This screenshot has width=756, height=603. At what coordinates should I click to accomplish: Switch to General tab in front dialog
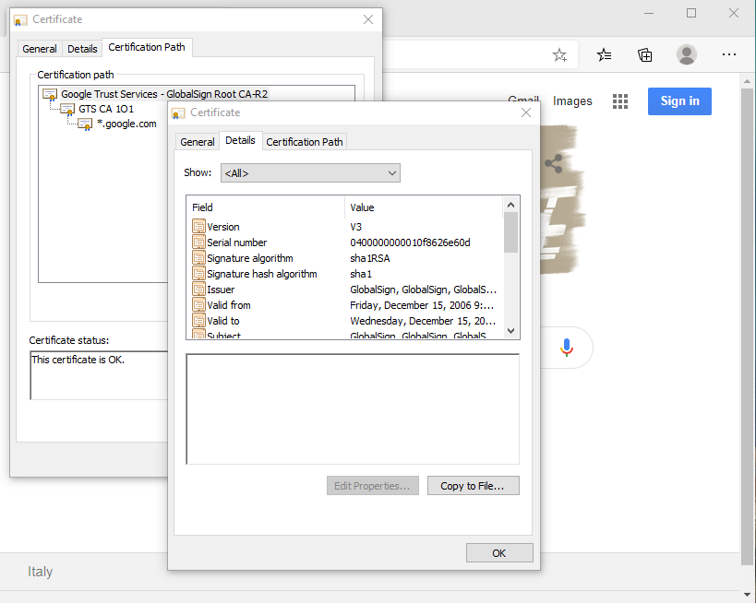(198, 142)
